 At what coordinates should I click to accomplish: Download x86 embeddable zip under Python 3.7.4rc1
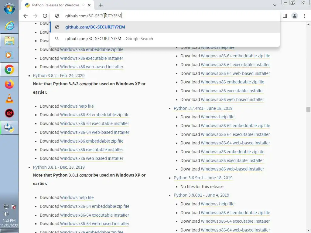click(x=232, y=152)
